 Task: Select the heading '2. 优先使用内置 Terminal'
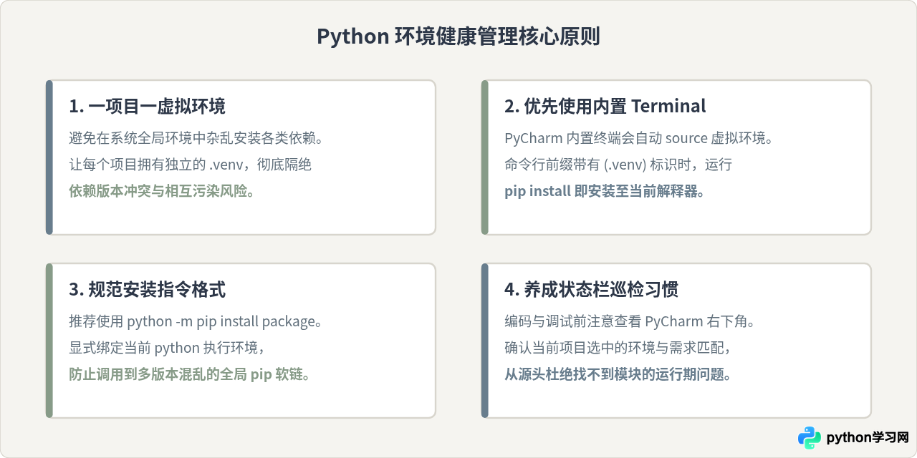point(605,107)
